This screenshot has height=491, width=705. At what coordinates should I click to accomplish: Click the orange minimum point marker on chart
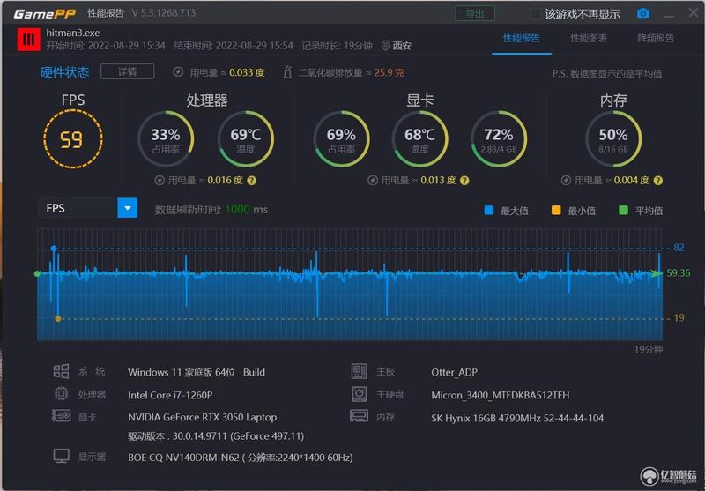point(57,318)
